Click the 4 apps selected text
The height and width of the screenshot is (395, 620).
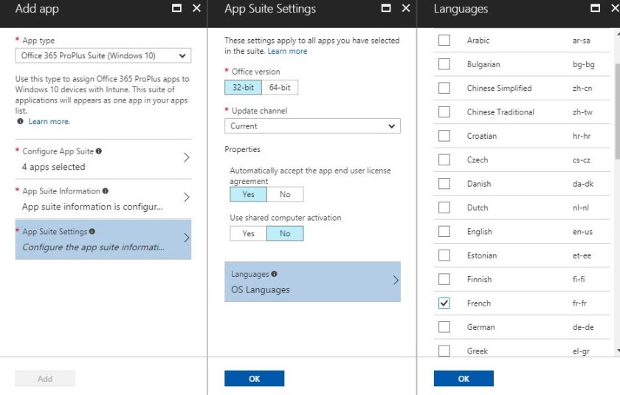click(x=53, y=167)
